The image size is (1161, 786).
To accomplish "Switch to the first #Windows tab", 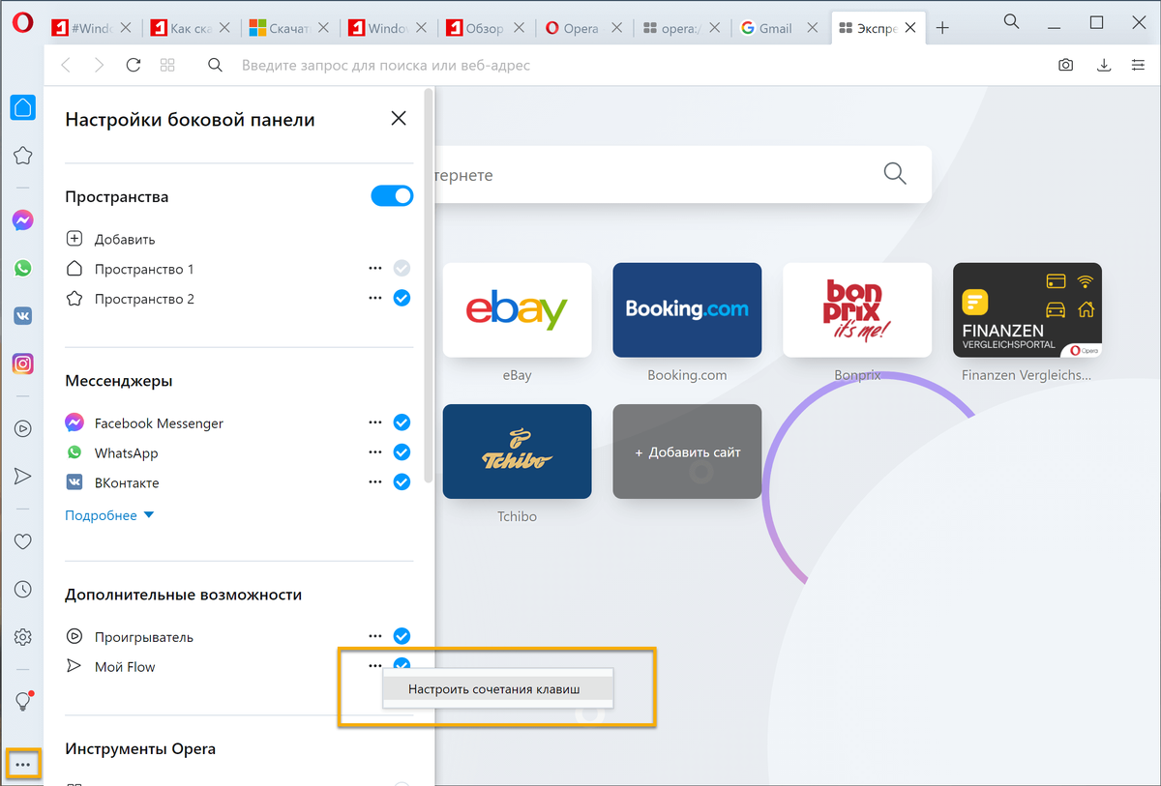I will coord(93,28).
